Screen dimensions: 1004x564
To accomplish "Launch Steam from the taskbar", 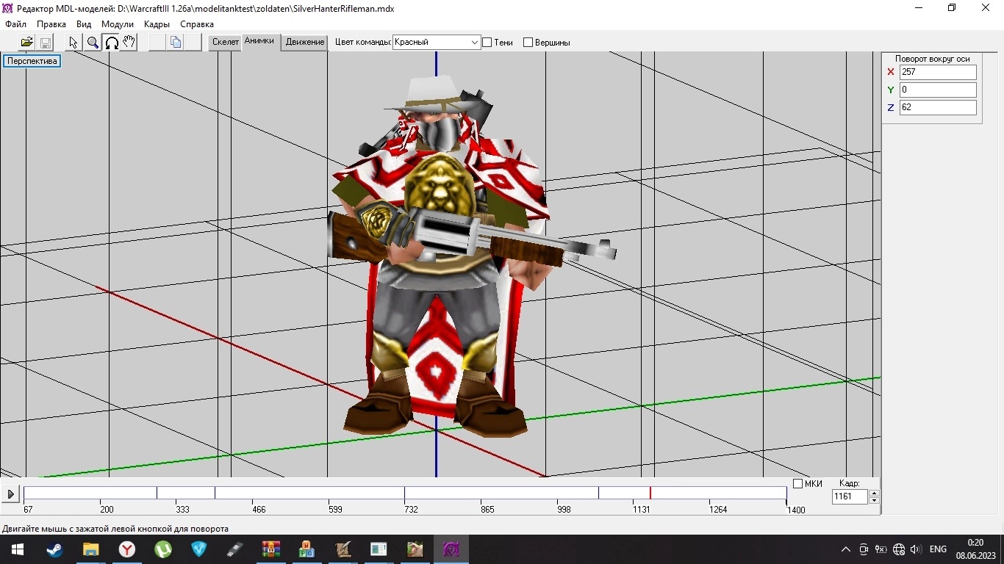I will point(54,549).
